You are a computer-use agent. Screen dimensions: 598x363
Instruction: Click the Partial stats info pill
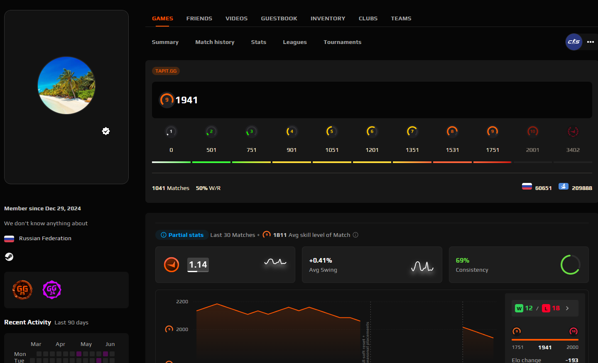pyautogui.click(x=182, y=235)
